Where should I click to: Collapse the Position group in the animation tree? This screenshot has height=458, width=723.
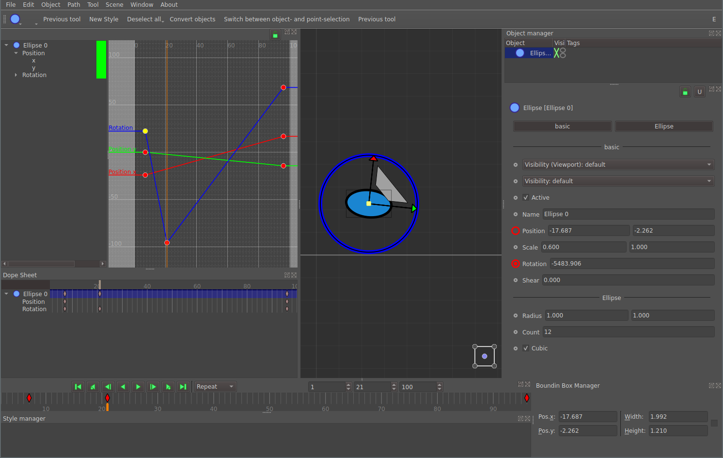(16, 53)
